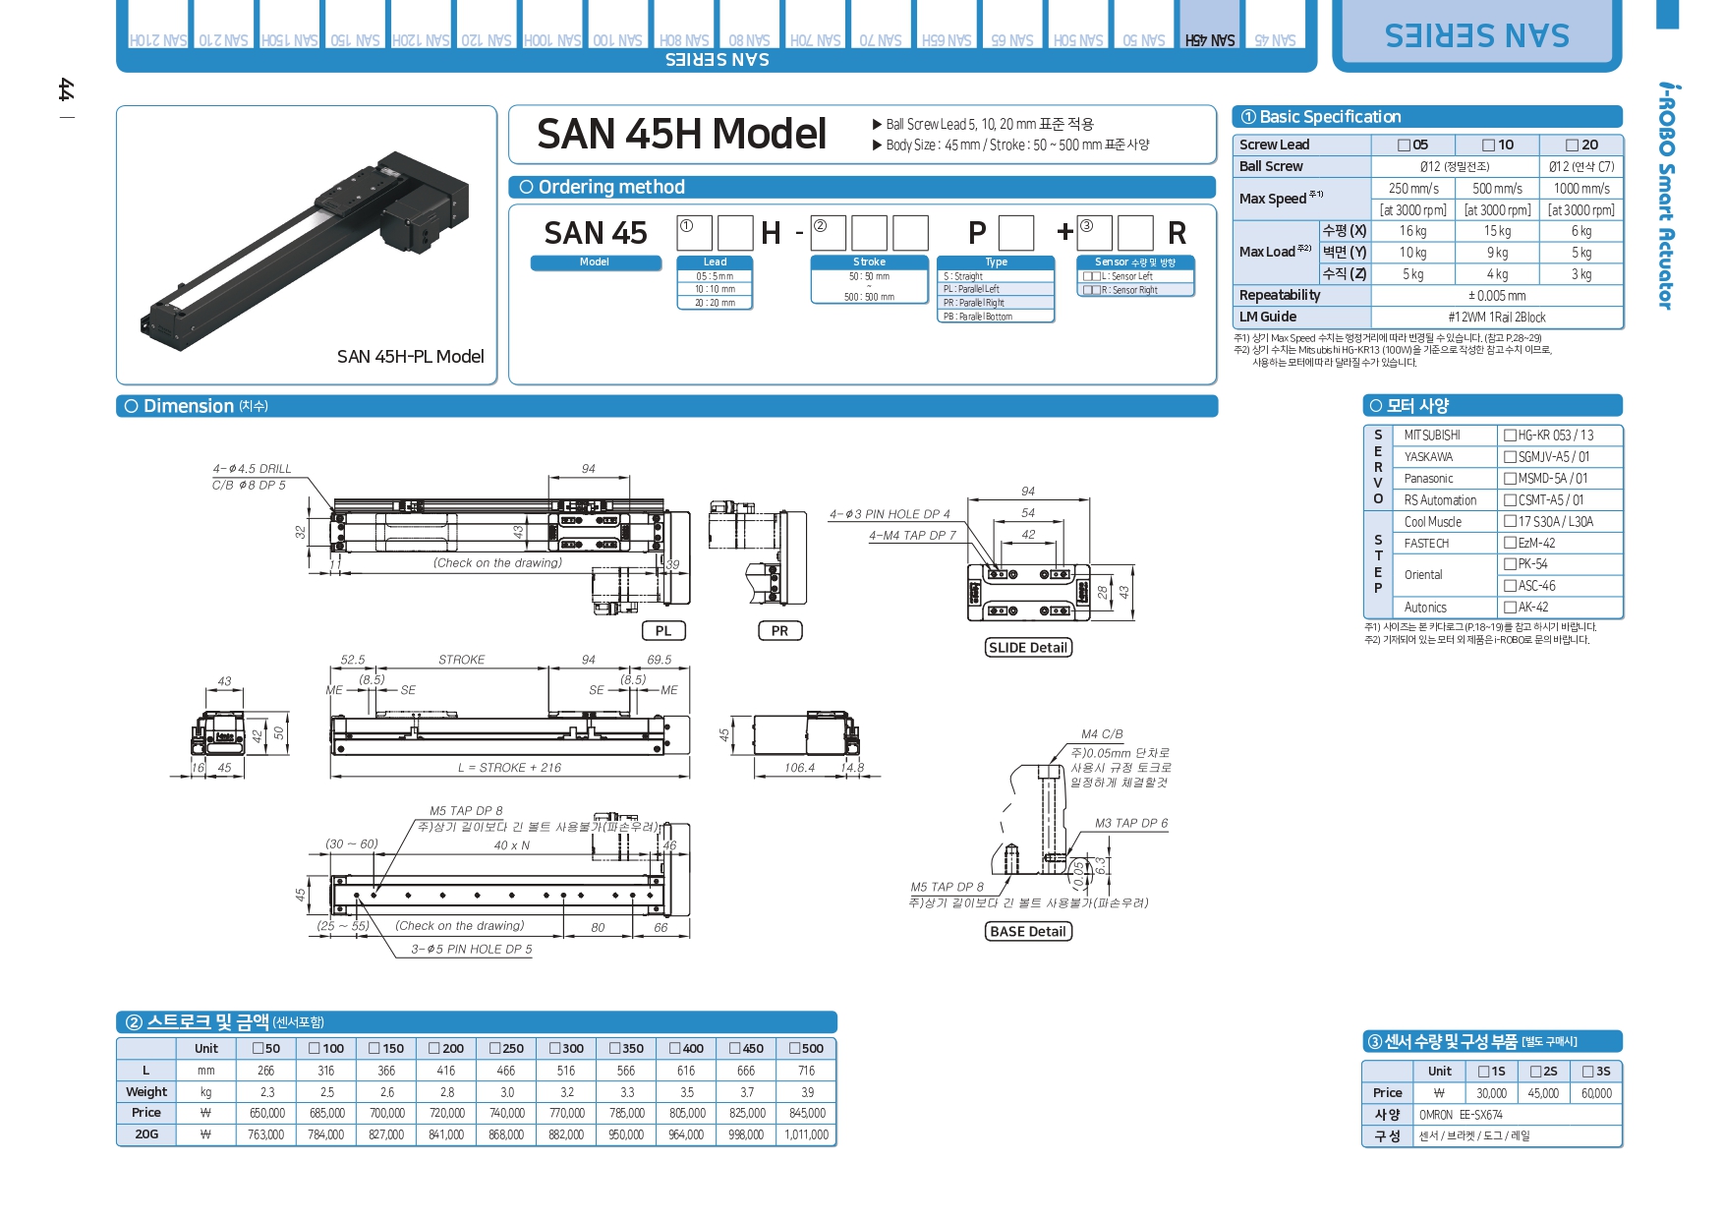
Task: Click the empty Sensor code box marked ③
Action: click(x=1095, y=233)
